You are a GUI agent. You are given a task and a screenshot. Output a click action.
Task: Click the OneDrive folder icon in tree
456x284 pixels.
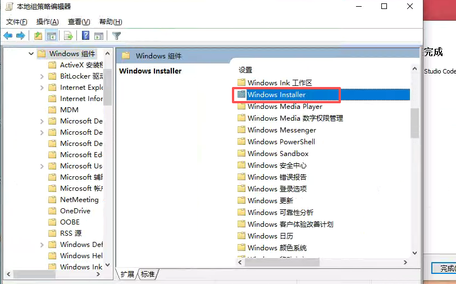tap(52, 210)
